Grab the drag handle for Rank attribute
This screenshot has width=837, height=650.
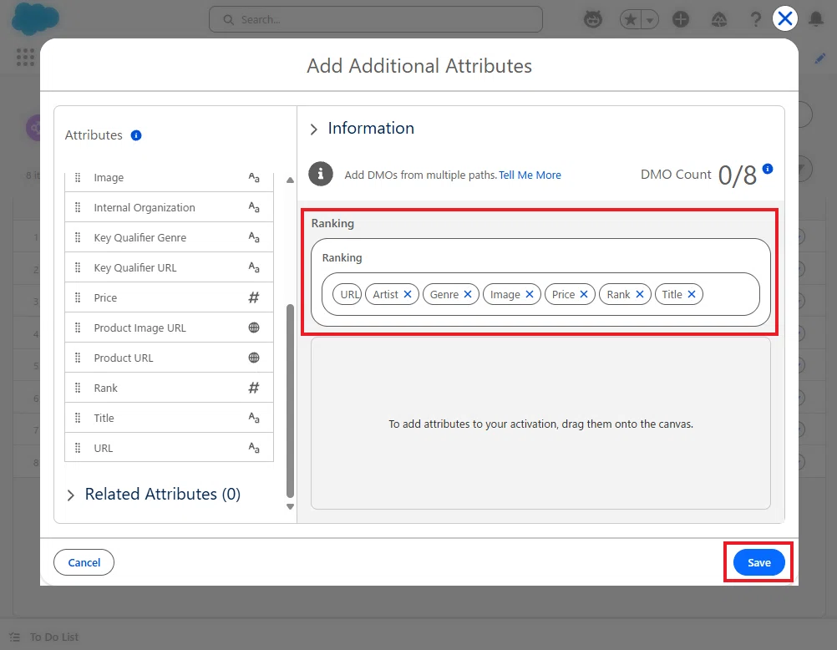78,388
